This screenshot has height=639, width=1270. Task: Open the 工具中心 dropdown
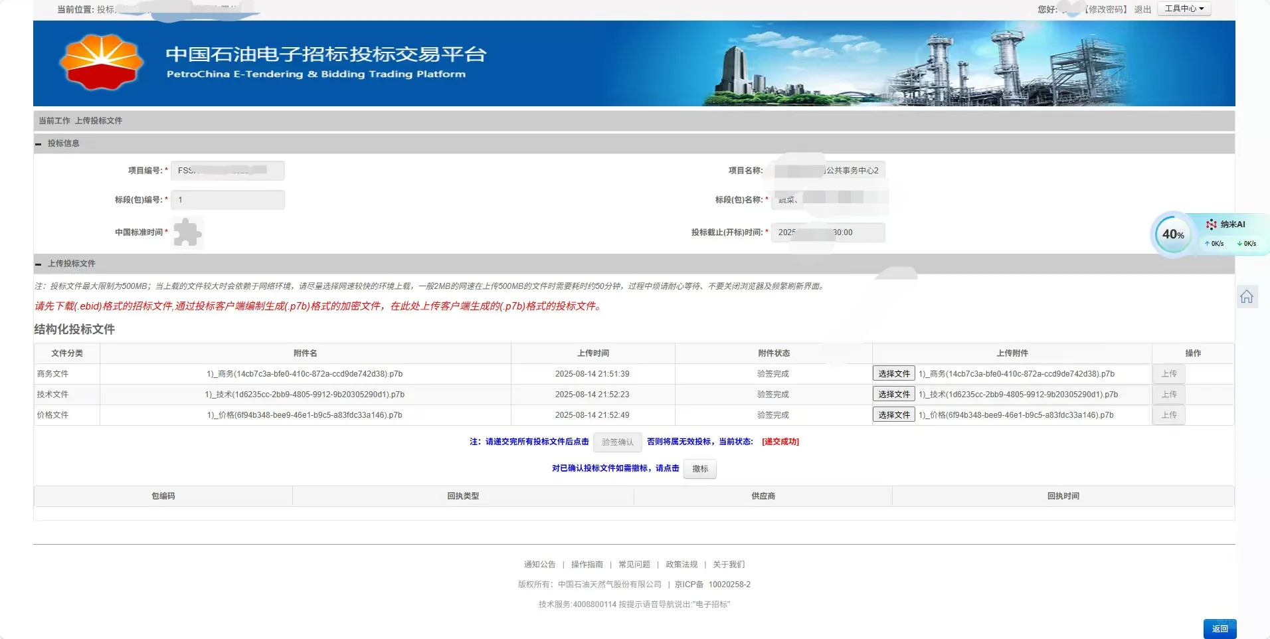[1184, 9]
